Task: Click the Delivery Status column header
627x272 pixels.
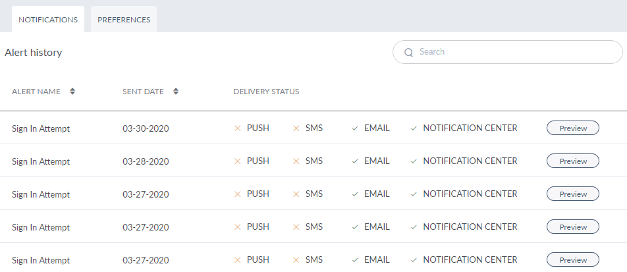Action: [x=266, y=92]
